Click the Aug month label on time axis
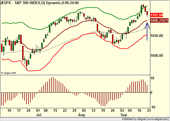 [x=81, y=115]
